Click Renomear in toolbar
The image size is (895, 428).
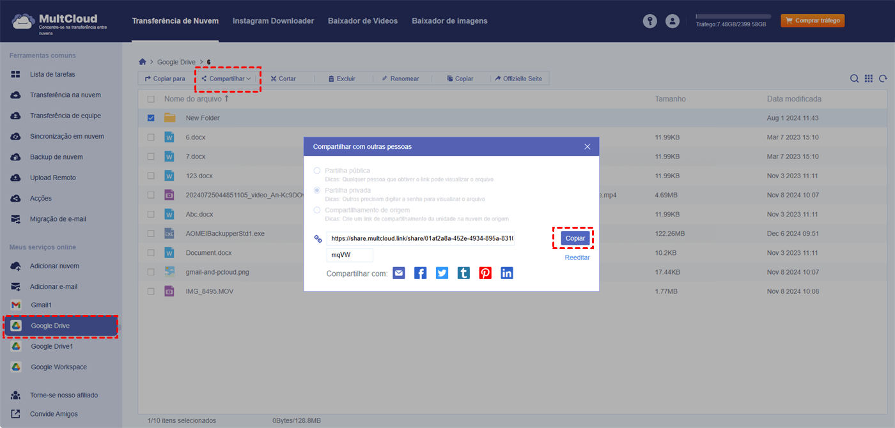point(400,79)
